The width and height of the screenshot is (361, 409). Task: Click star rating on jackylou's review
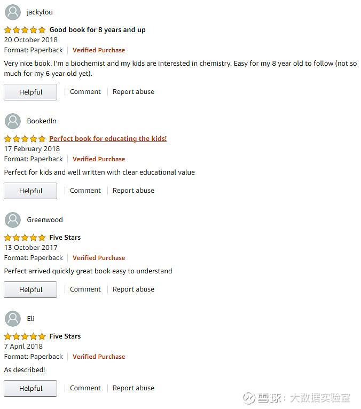coord(25,30)
